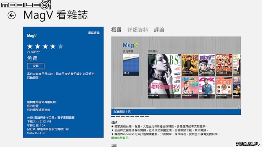Image resolution: width=262 pixels, height=147 pixels.
Task: Open the 電子書閱讀器 subcategory link
Action: point(66,118)
